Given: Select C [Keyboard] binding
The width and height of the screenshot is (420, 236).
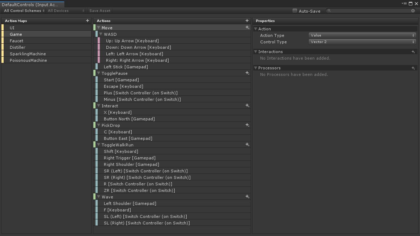Looking at the screenshot, I should point(173,132).
